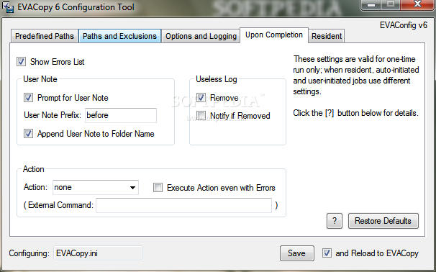Open the Resident tab
This screenshot has width=436, height=272.
[327, 36]
